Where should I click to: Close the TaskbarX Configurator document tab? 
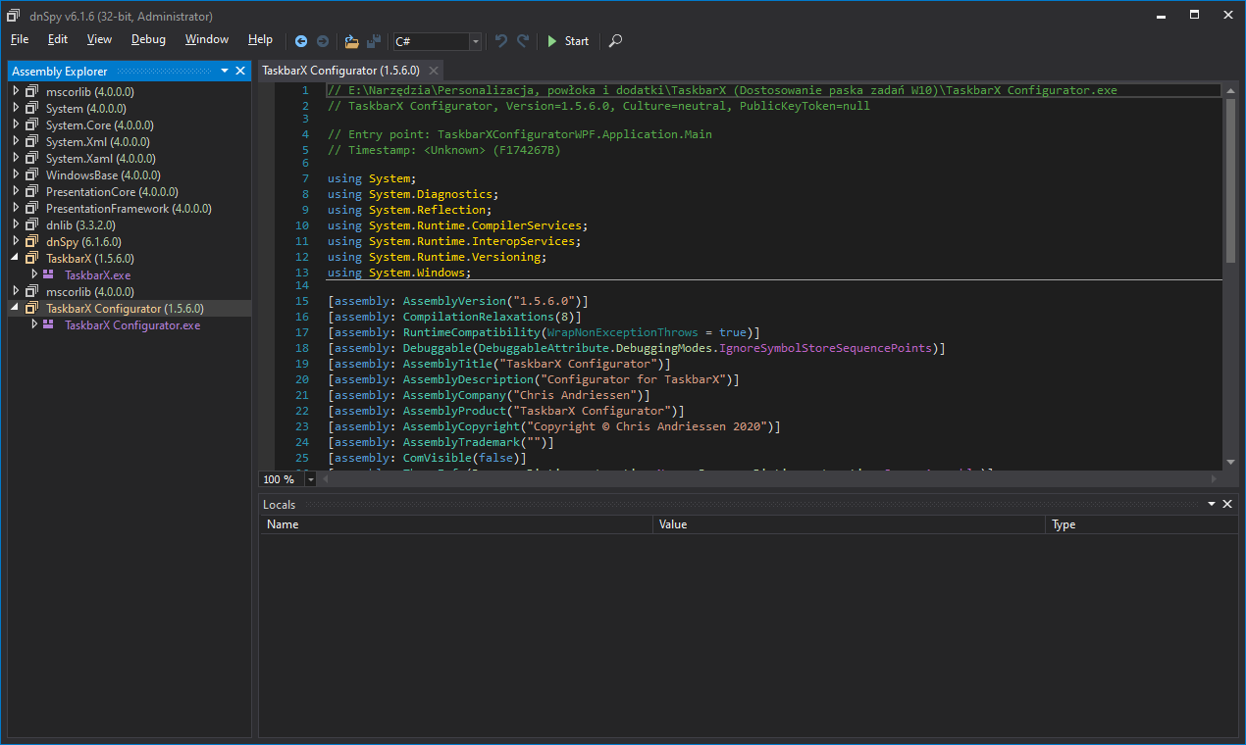(433, 71)
